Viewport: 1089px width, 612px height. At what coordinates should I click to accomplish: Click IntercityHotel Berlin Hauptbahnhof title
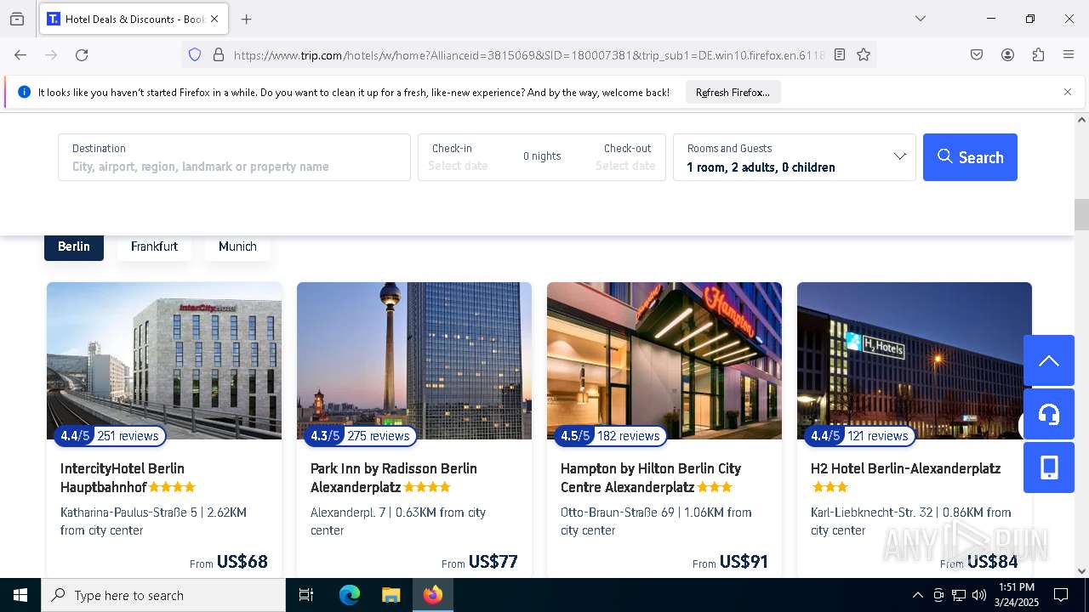point(123,478)
